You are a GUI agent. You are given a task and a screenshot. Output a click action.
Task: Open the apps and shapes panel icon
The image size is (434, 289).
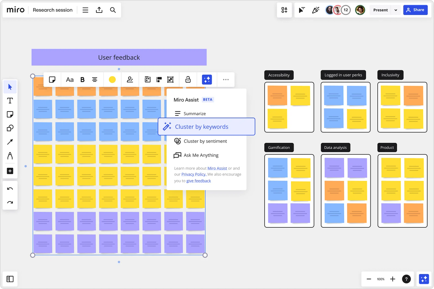[x=284, y=10]
